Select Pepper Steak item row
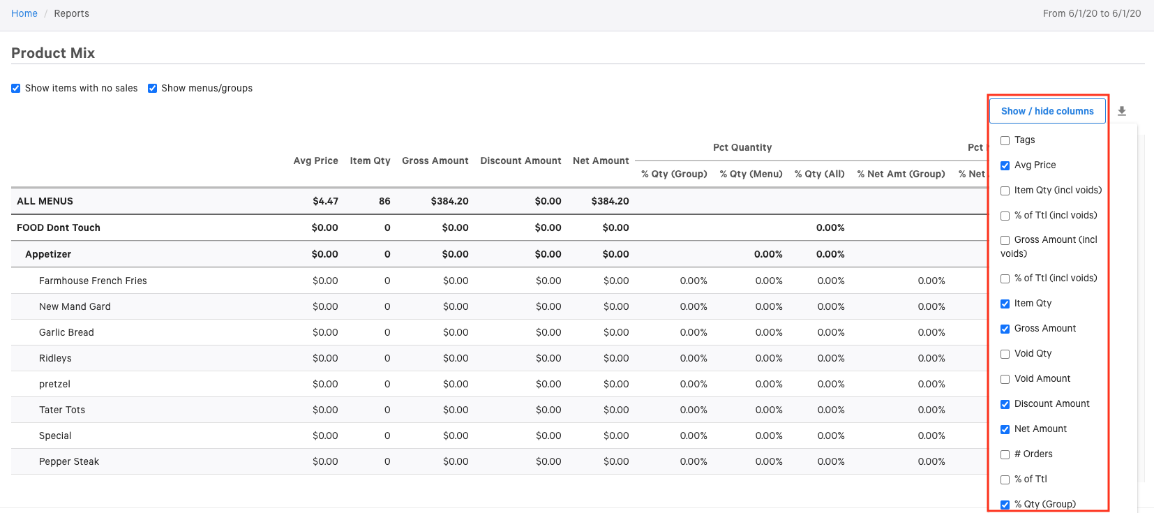 [x=499, y=461]
